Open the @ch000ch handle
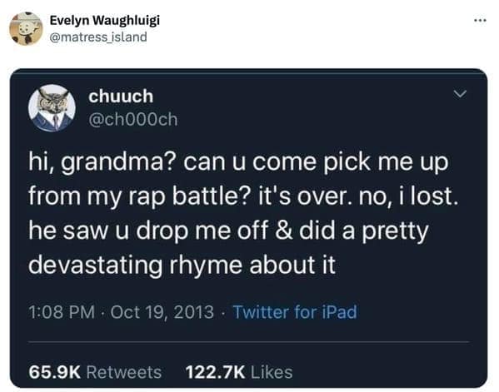This screenshot has width=499, height=392. coord(133,120)
